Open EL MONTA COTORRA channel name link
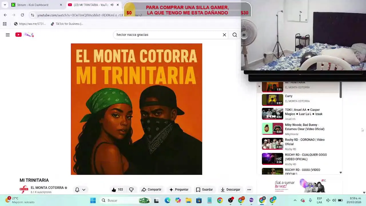The image size is (366, 206). pyautogui.click(x=47, y=188)
